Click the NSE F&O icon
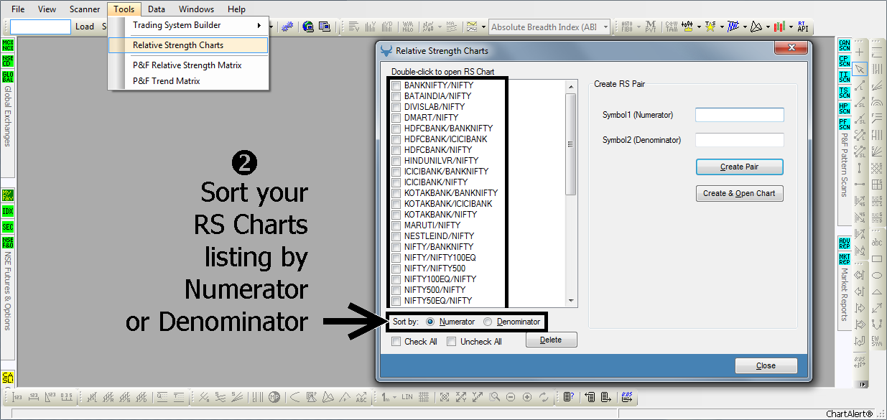The image size is (887, 420). (x=8, y=243)
